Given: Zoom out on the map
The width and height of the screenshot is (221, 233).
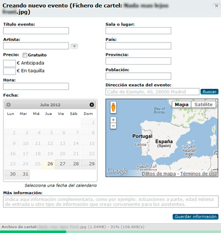Looking at the screenshot, I should [113, 126].
